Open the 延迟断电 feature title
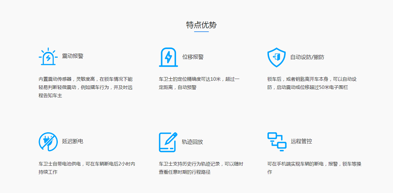This screenshot has height=193, width=393. pyautogui.click(x=72, y=142)
